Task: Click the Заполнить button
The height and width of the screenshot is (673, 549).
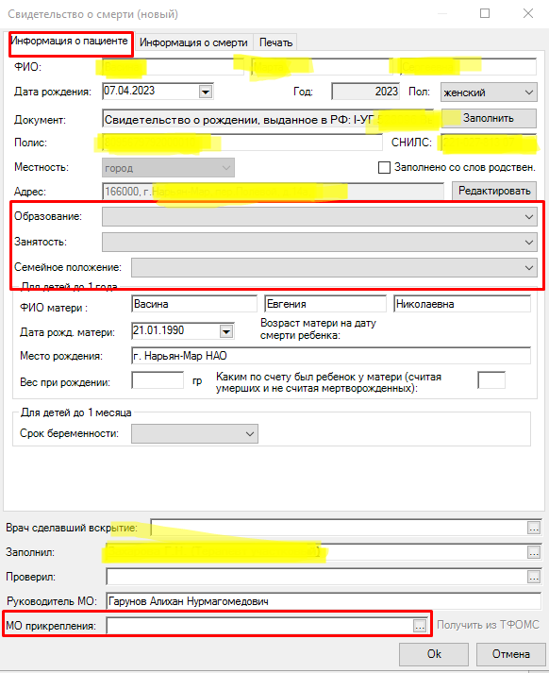Action: click(489, 118)
